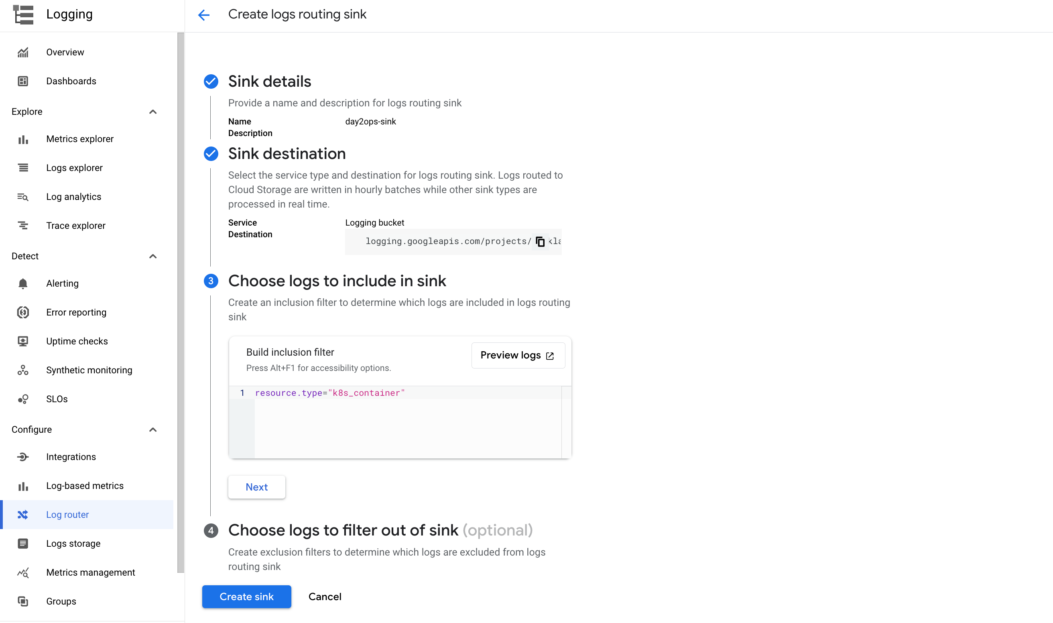Screen dimensions: 1053x623
Task: Click the Create sink button
Action: (246, 596)
